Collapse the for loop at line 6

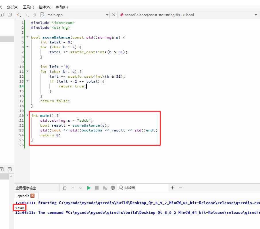28,47
